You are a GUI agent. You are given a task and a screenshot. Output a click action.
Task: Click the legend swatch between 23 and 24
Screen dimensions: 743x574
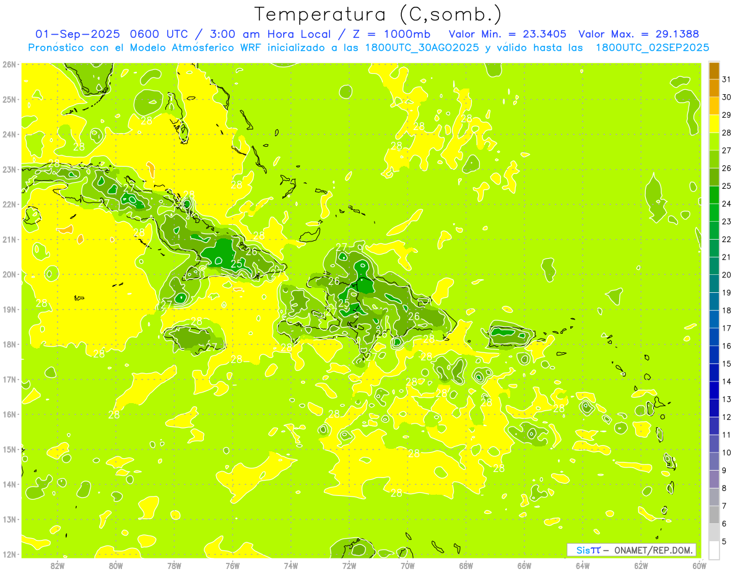click(714, 212)
